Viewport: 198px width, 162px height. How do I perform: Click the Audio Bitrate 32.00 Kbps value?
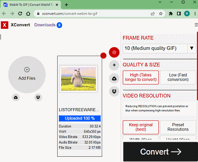coord(92,142)
